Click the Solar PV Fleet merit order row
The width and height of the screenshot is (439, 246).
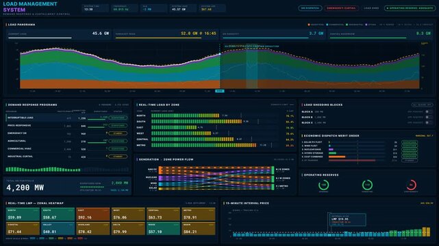pyautogui.click(x=360, y=142)
